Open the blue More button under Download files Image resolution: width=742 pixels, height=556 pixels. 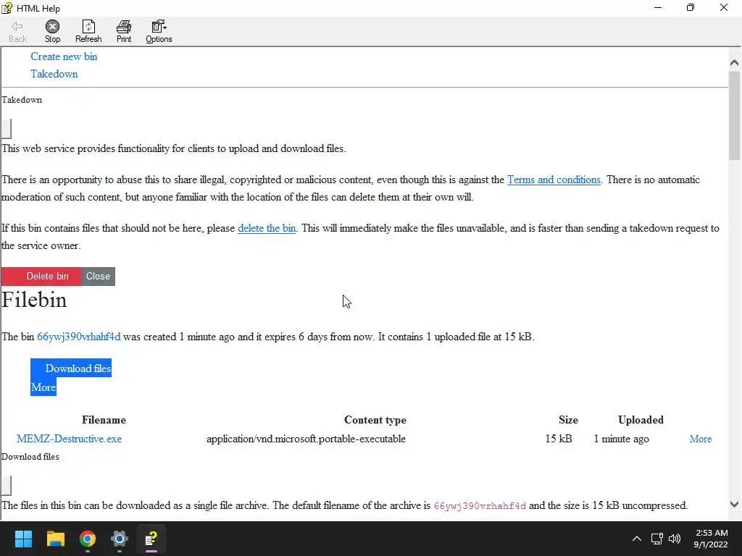click(x=43, y=387)
